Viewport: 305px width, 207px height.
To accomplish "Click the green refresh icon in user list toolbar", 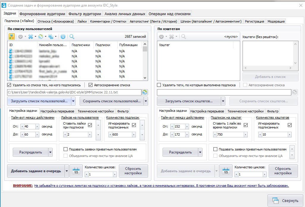I will (41, 36).
